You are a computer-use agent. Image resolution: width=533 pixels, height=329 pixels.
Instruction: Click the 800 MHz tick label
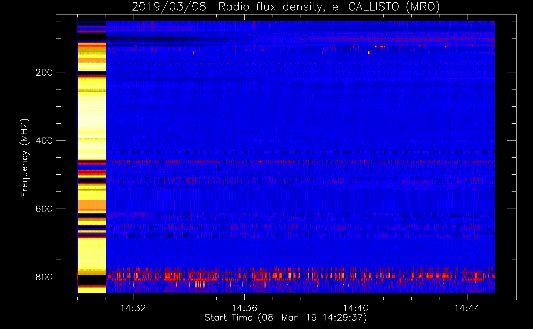click(44, 277)
